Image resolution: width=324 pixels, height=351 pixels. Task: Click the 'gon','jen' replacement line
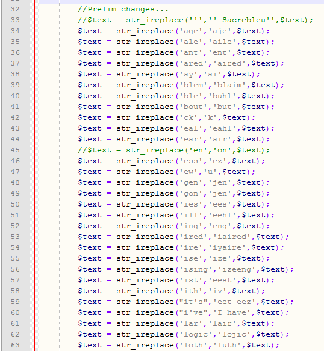tap(174, 193)
